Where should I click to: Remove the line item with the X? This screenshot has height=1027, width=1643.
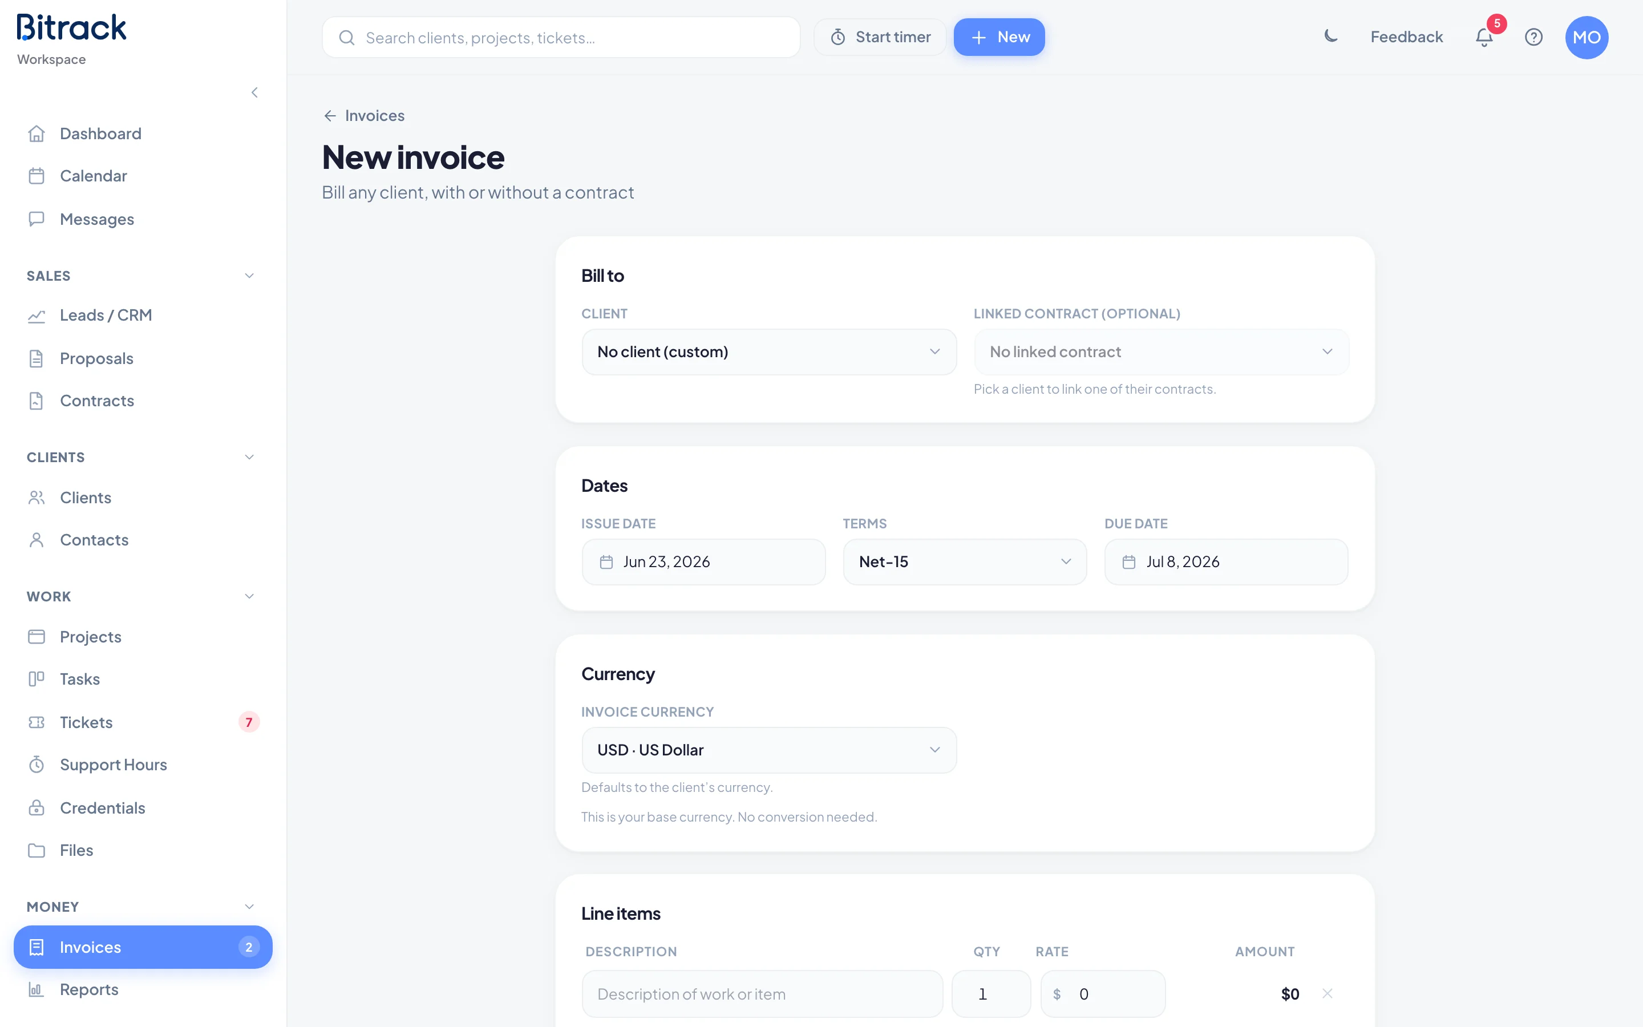click(x=1328, y=993)
